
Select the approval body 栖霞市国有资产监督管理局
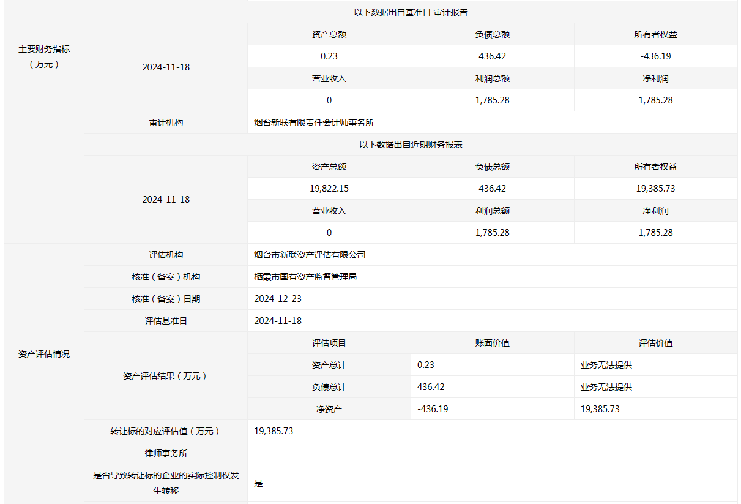(305, 277)
